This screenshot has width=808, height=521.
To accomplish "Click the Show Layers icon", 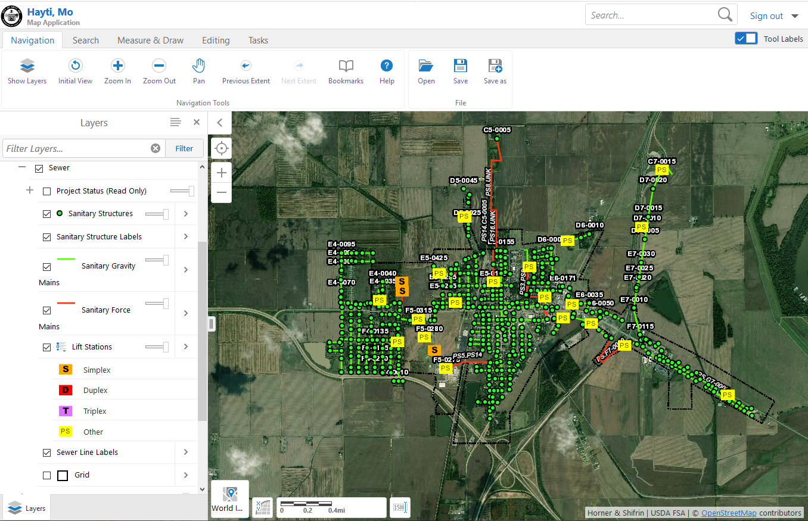I will pos(27,66).
